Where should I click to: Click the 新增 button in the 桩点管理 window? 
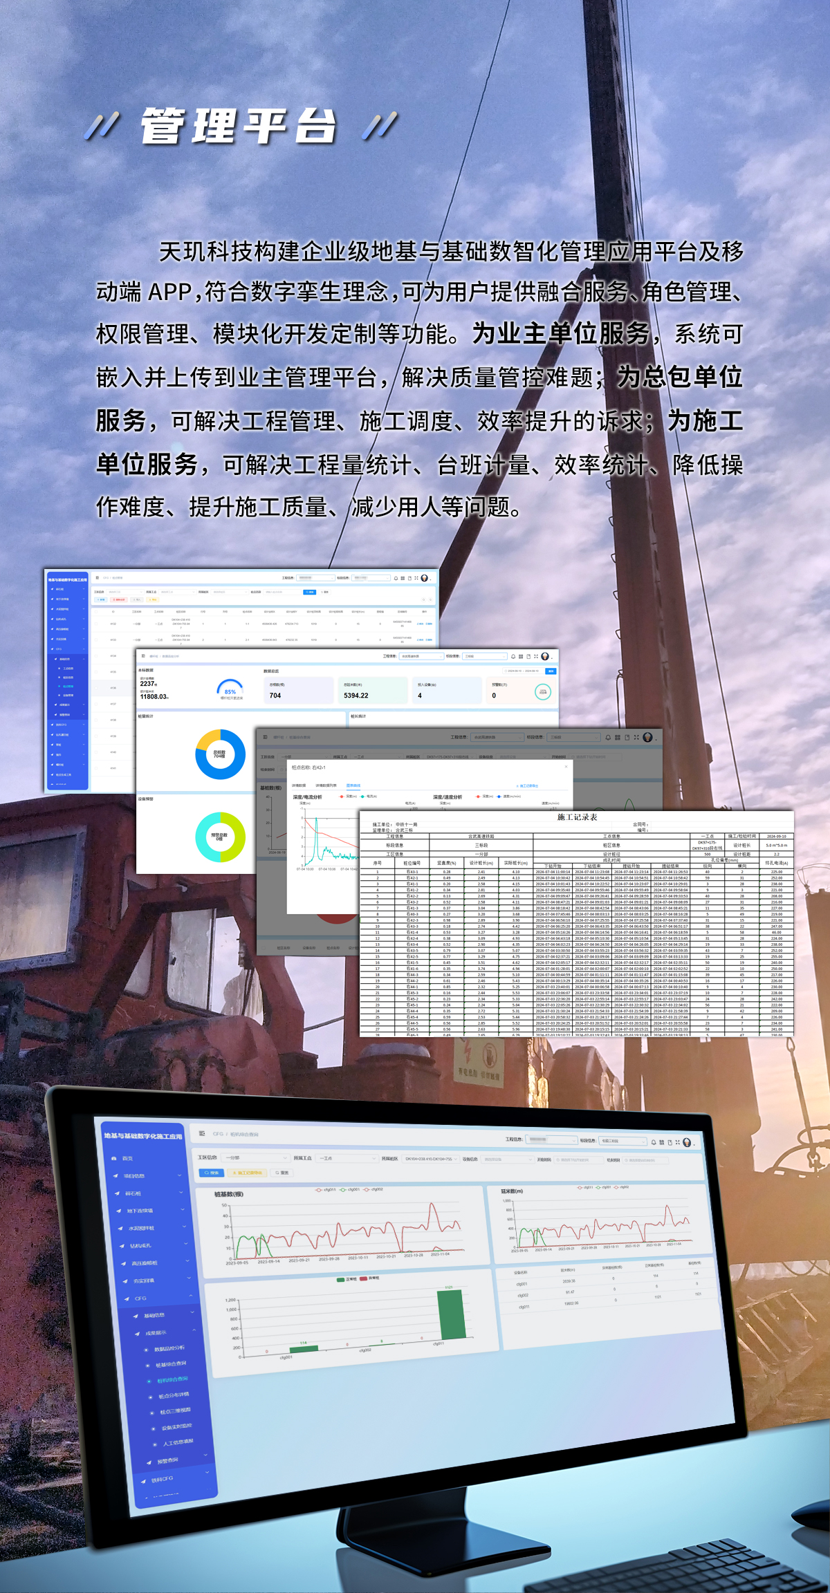tap(102, 599)
